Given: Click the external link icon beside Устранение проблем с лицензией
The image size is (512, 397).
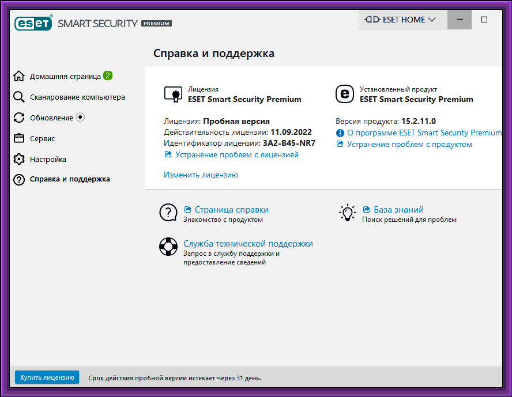Looking at the screenshot, I should (168, 154).
